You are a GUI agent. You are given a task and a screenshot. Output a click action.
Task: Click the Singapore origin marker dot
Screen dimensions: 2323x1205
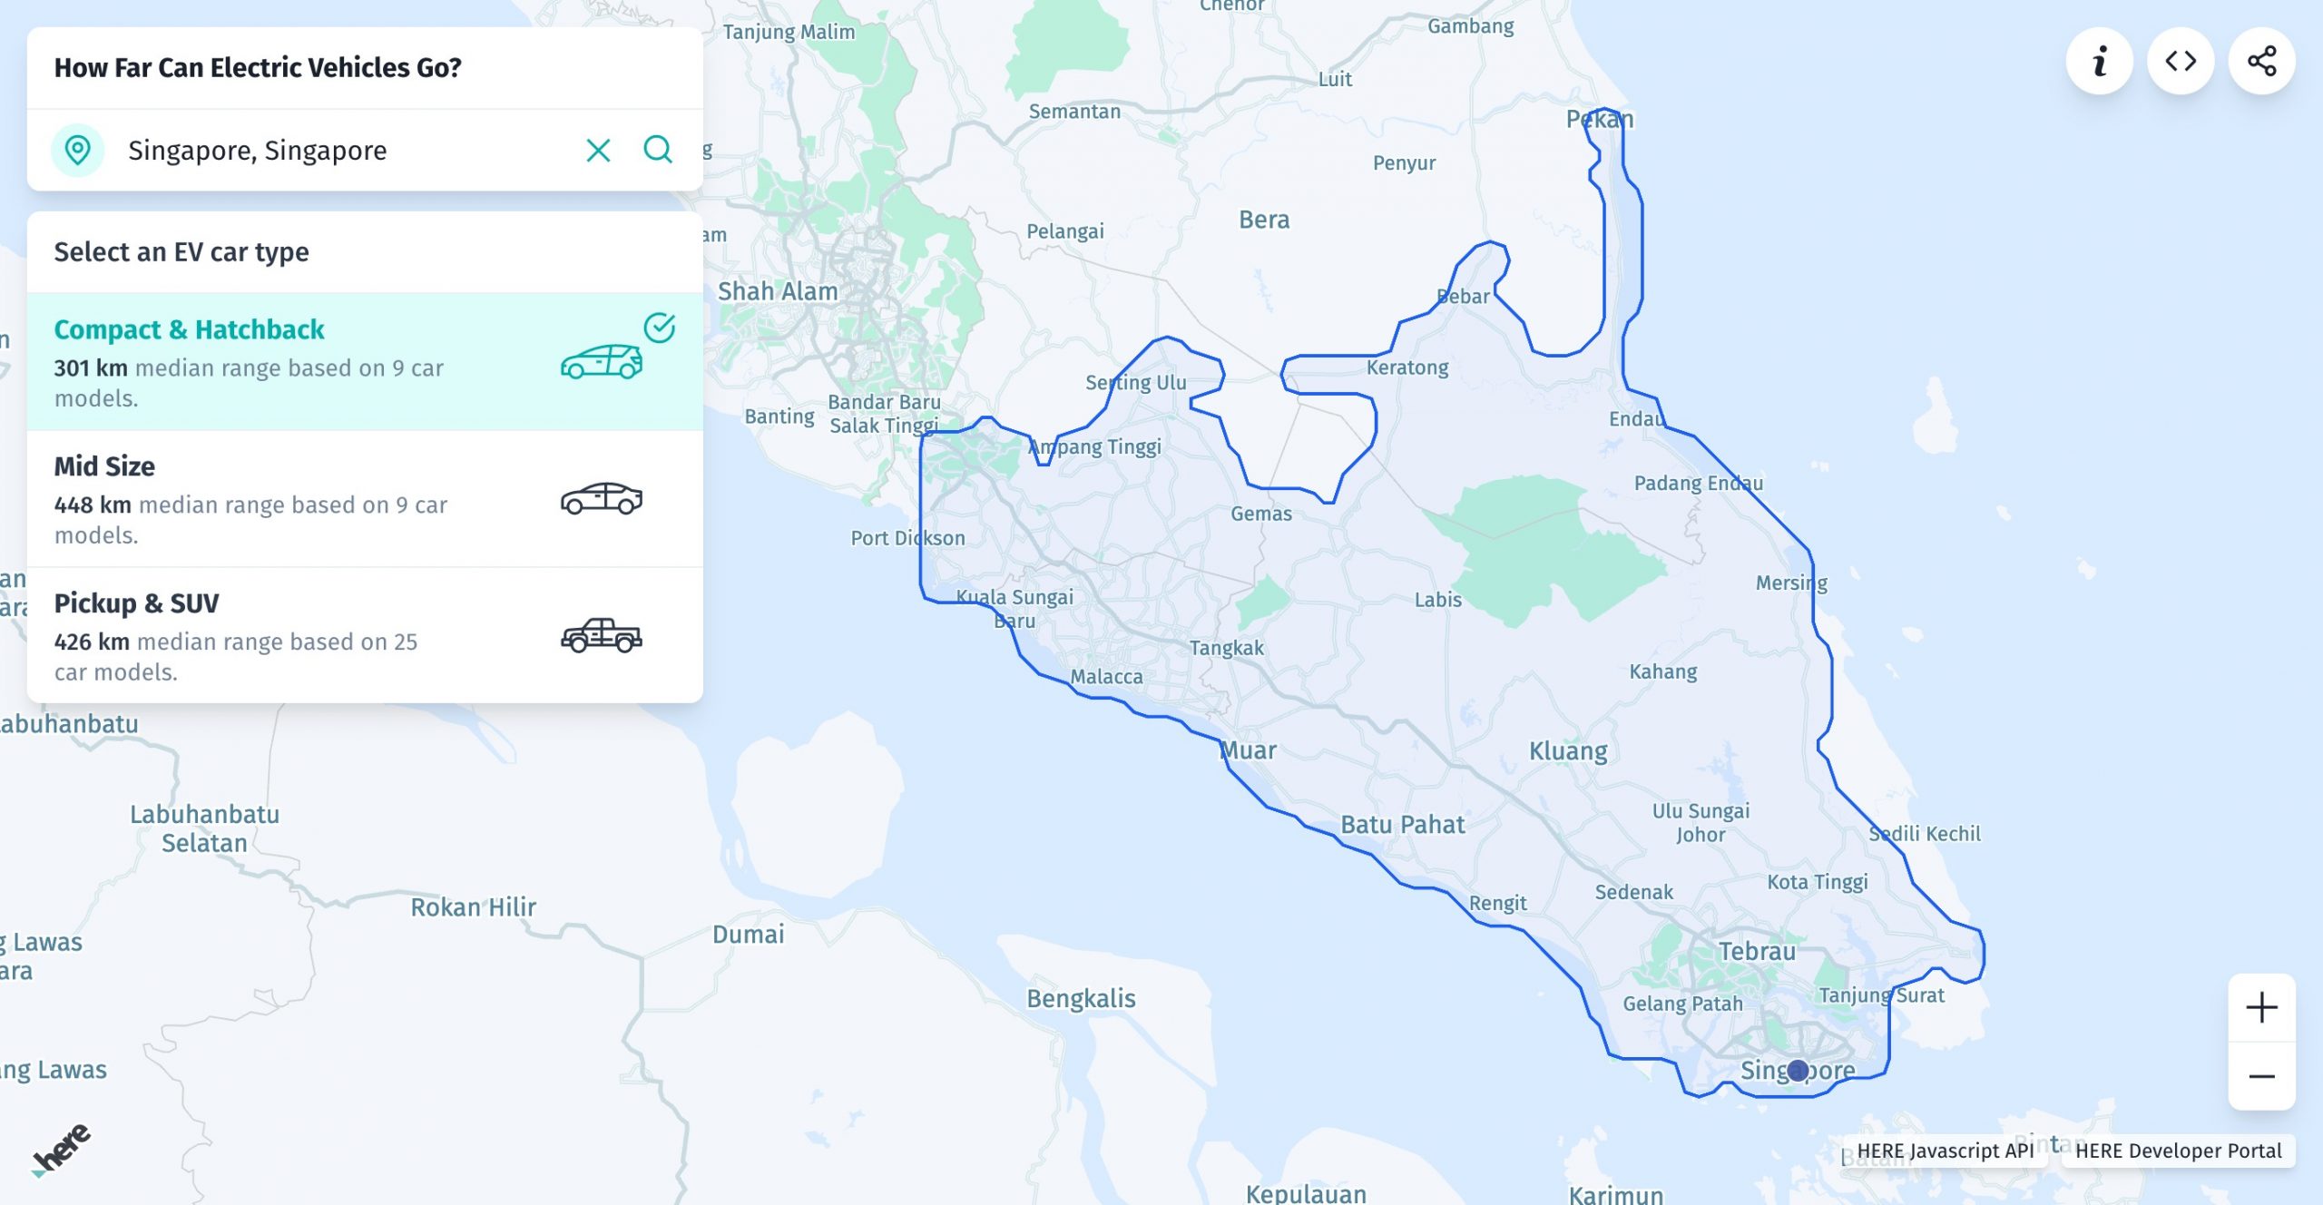(1798, 1071)
